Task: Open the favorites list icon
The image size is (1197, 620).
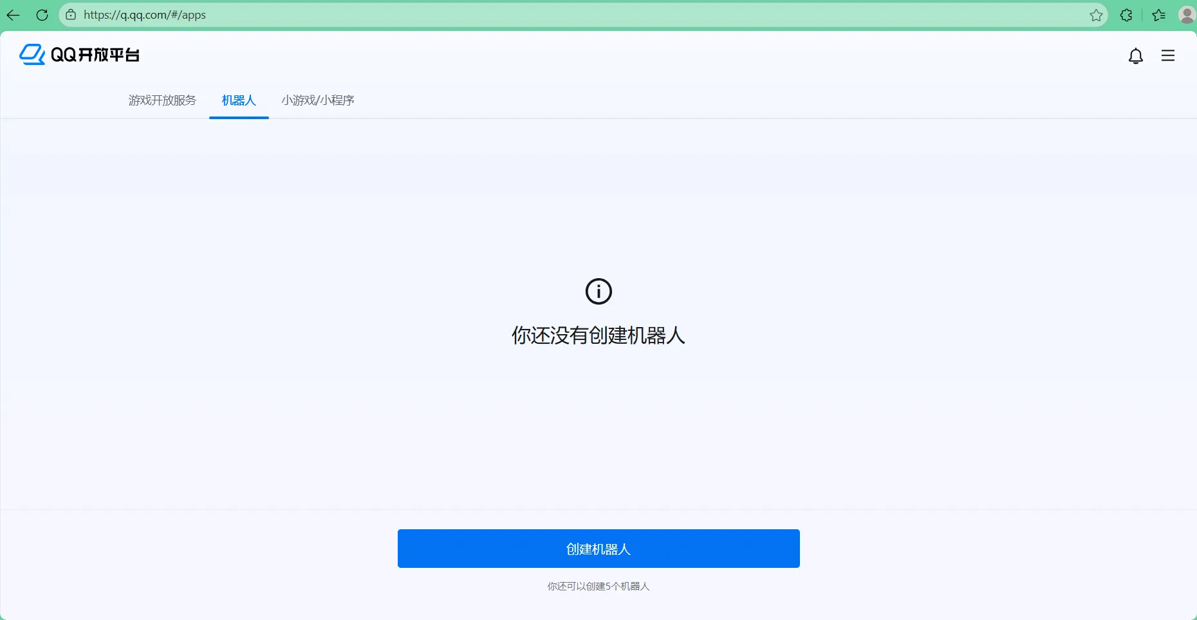Action: [1159, 15]
